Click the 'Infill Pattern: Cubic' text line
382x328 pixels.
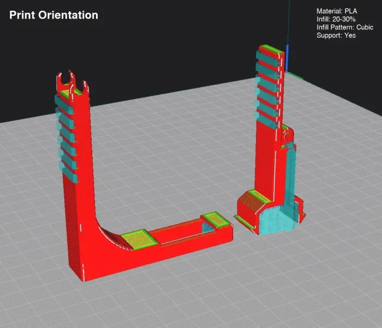click(x=345, y=27)
